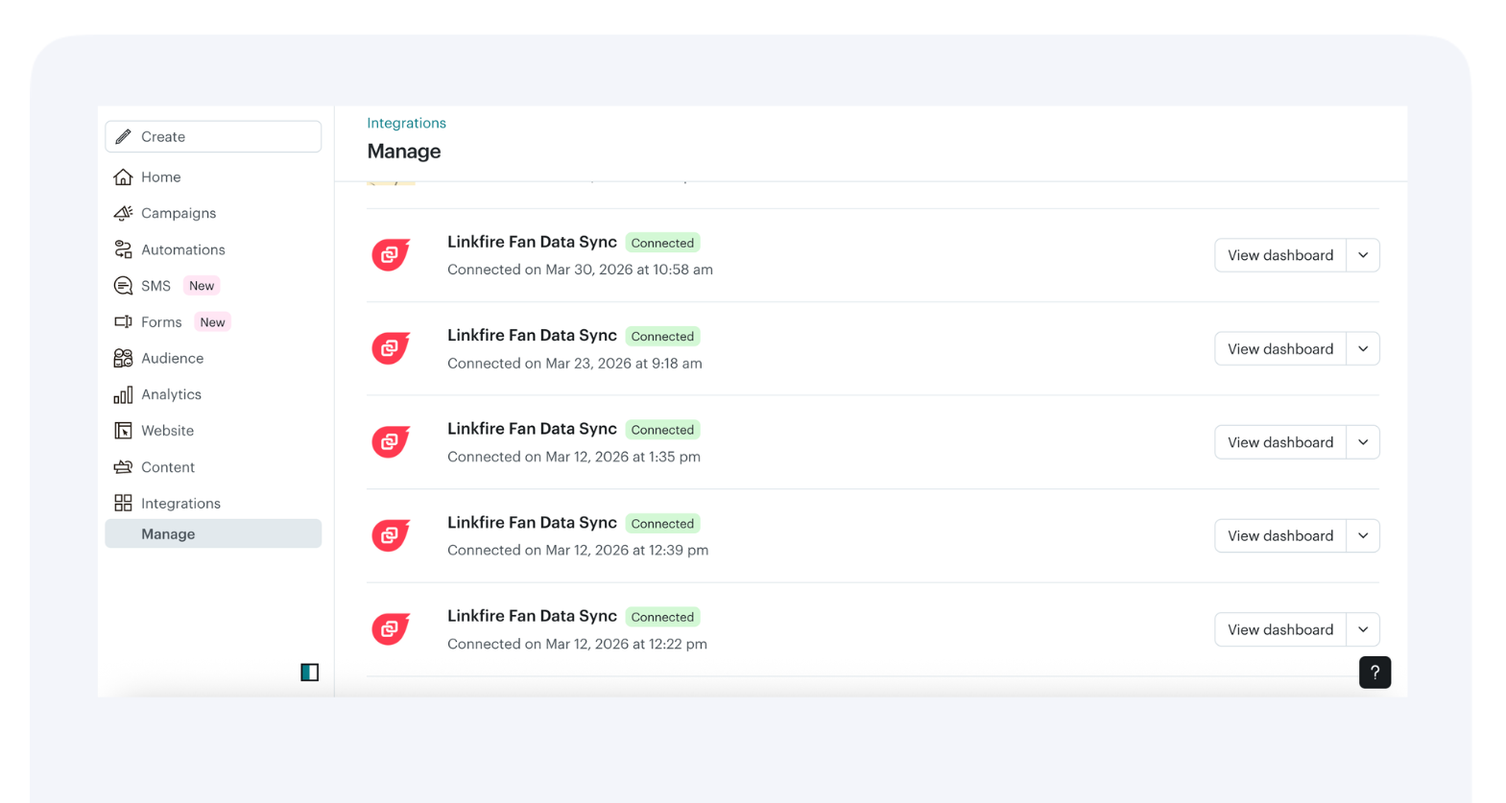
Task: Click the Integrations grid icon
Action: point(123,503)
